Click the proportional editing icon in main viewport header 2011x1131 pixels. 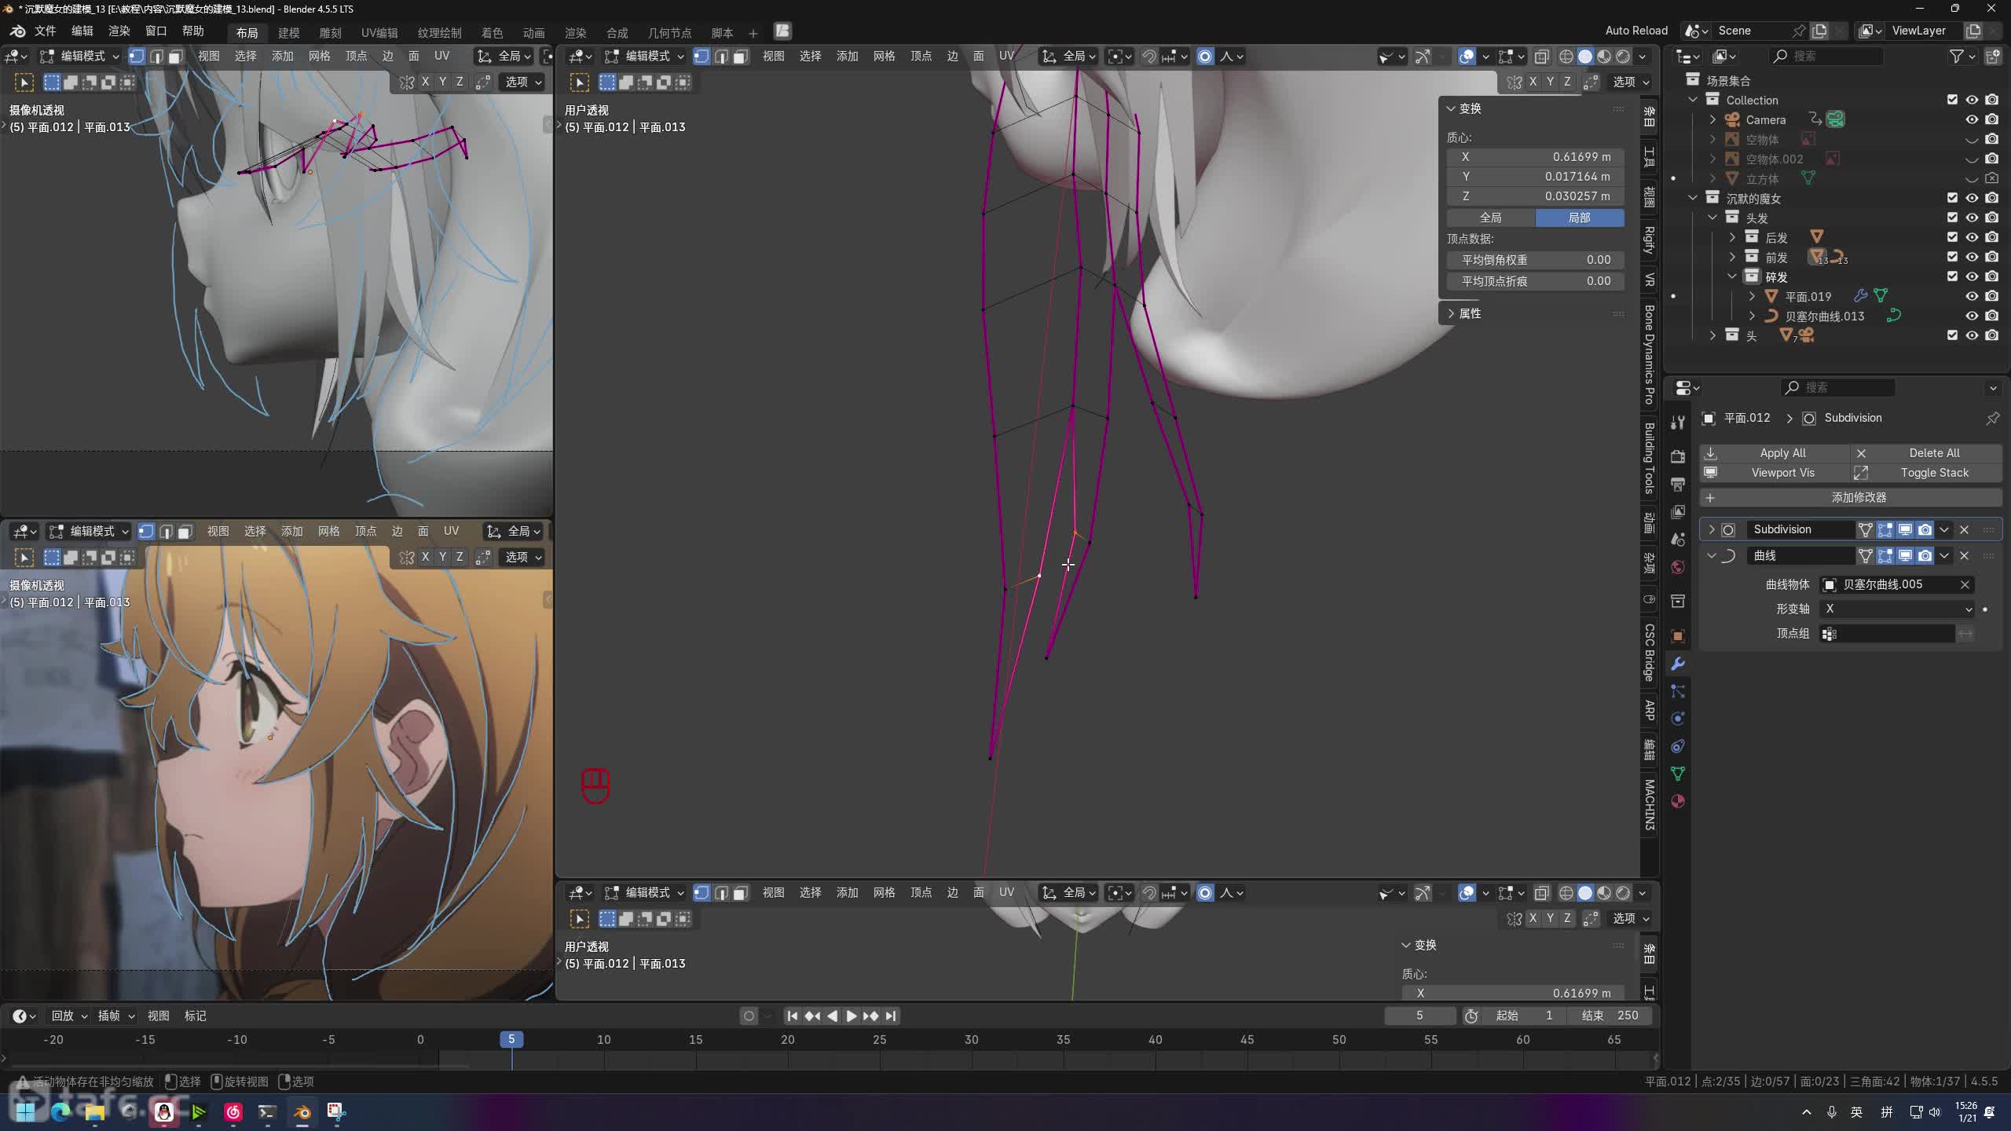(1205, 57)
